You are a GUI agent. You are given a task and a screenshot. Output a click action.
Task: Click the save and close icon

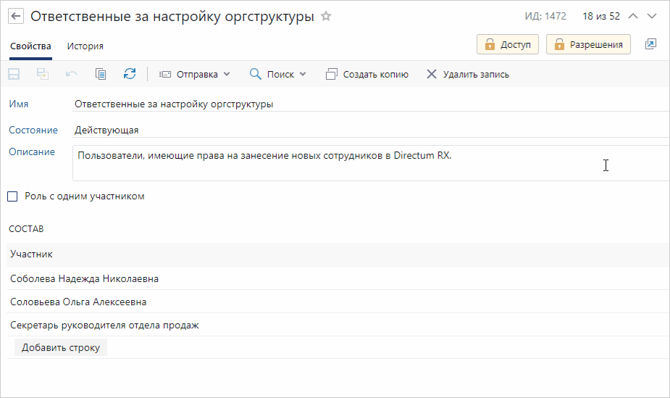click(43, 74)
